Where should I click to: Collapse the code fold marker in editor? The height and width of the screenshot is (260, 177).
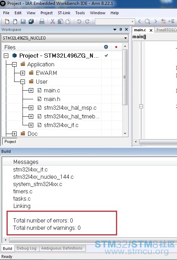(141, 106)
